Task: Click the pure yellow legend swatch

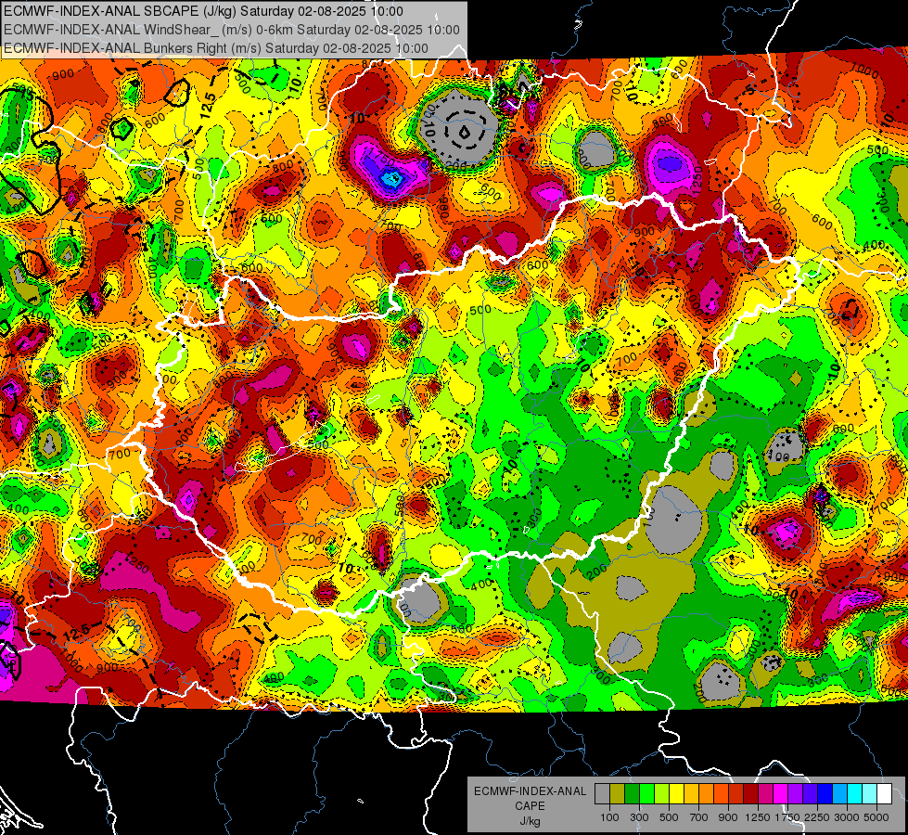Action: coord(676,794)
